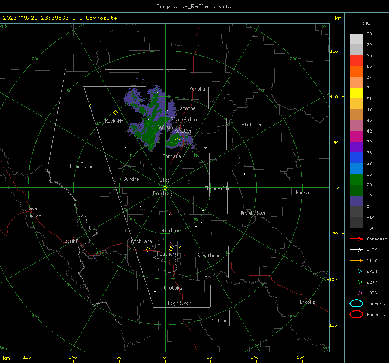The image size is (389, 363).
Task: Click the Lake Louise label
Action: coord(33,212)
